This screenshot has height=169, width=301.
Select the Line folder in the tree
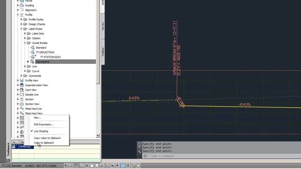34,67
